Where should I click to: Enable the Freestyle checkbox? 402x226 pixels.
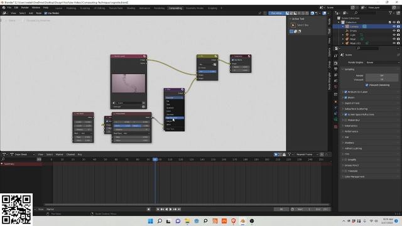pyautogui.click(x=345, y=171)
